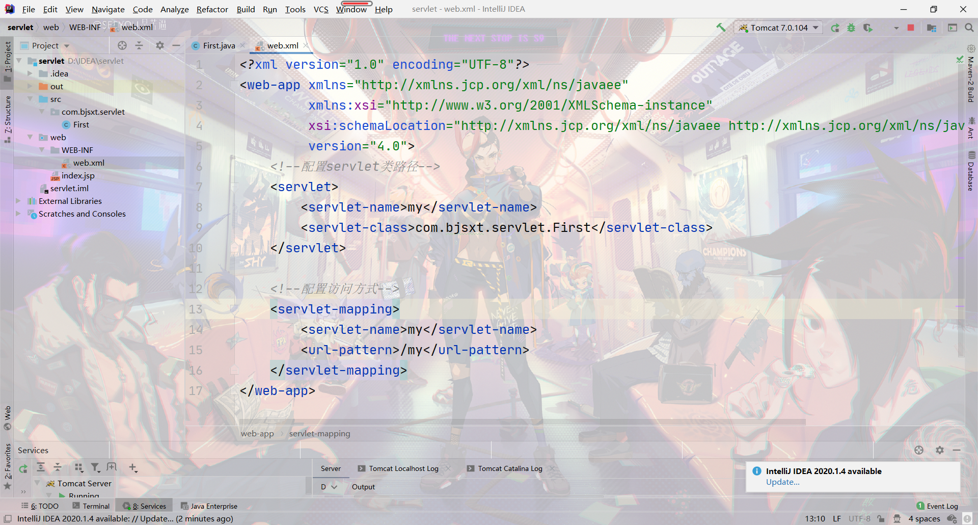978x525 pixels.
Task: Collapse all nodes in Services tree
Action: coord(58,467)
